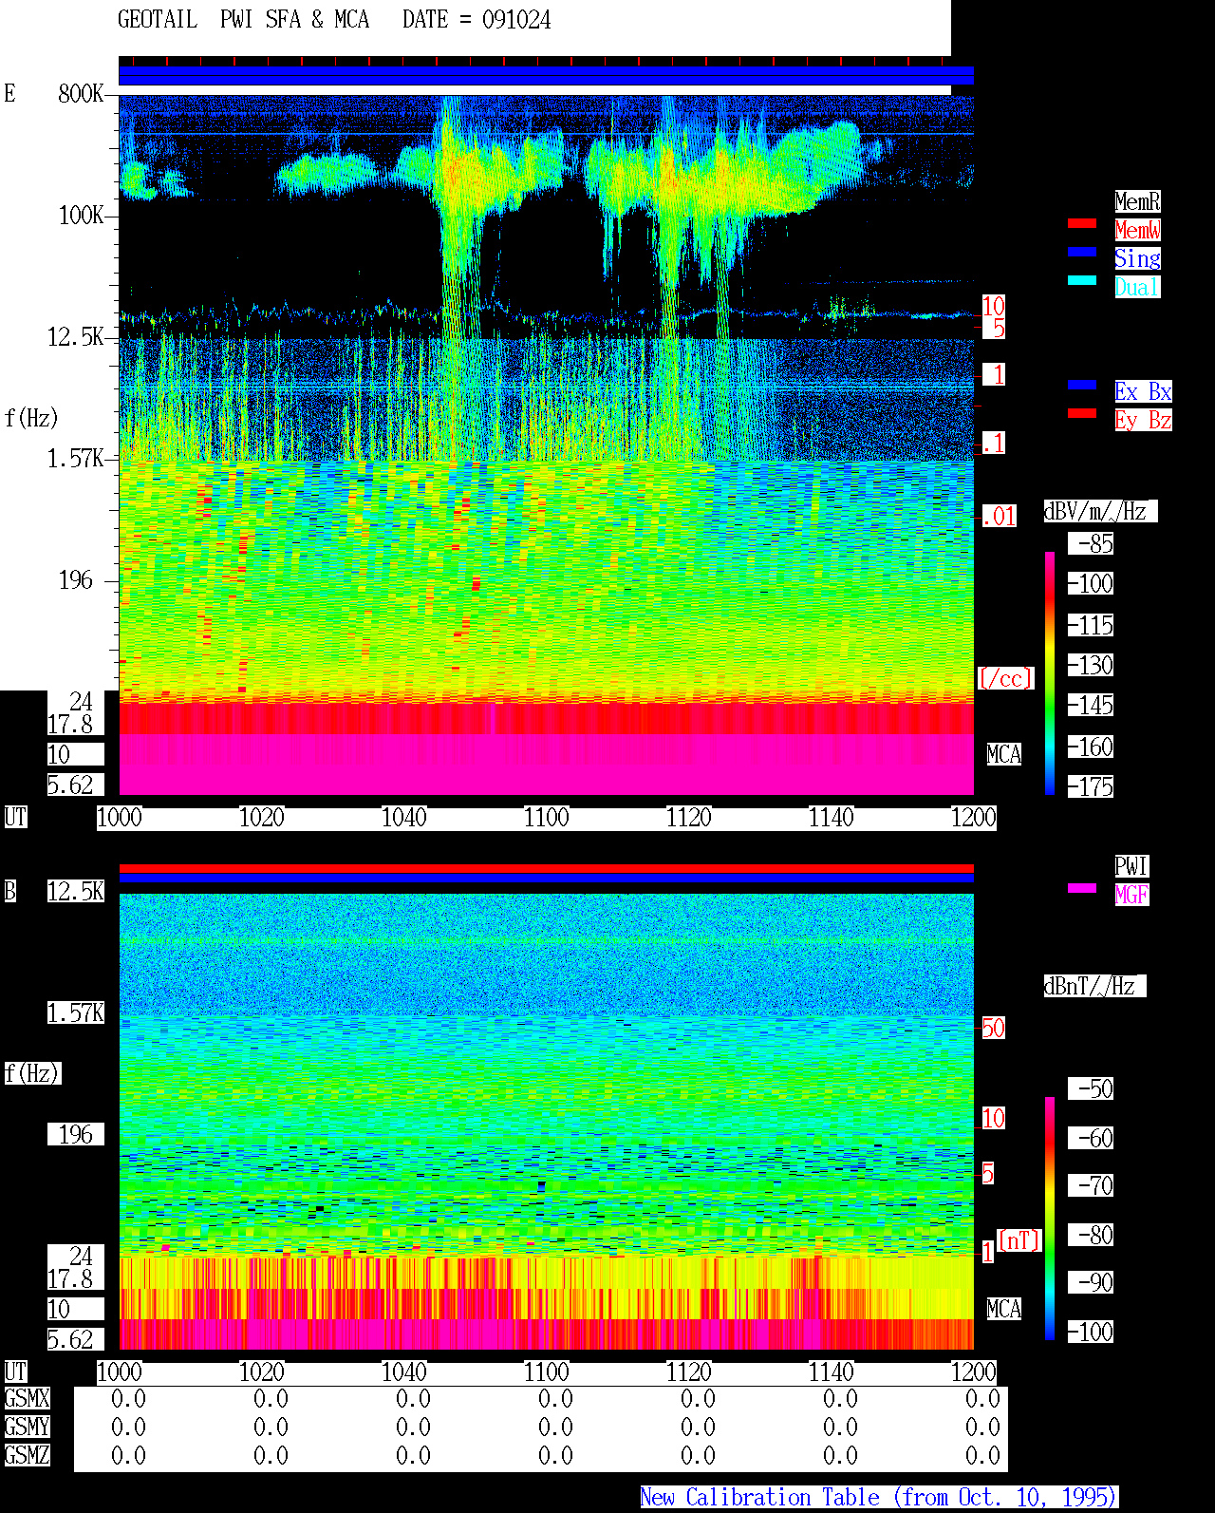Click the blue Ex Bx legend swatch
1215x1513 pixels.
point(1082,385)
